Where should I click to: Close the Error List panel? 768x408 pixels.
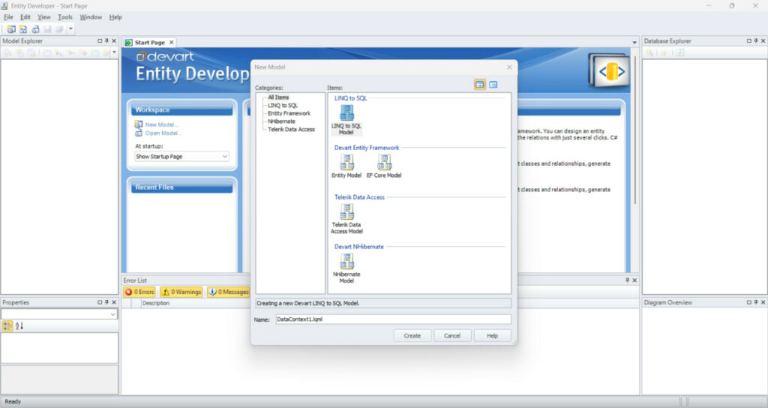(x=634, y=280)
